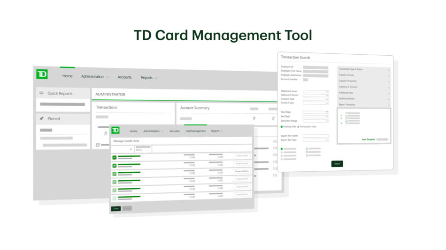Expand the Additional Fields section
Screen dimensions: 446x250
pyautogui.click(x=364, y=99)
